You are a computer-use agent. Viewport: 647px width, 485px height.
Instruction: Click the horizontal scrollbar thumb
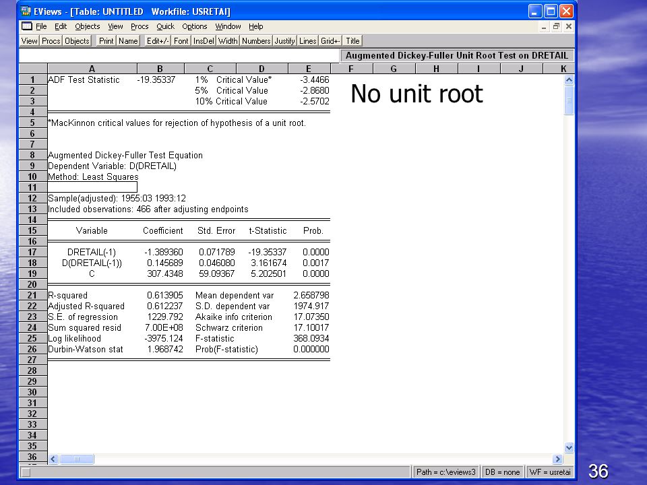tap(77, 459)
